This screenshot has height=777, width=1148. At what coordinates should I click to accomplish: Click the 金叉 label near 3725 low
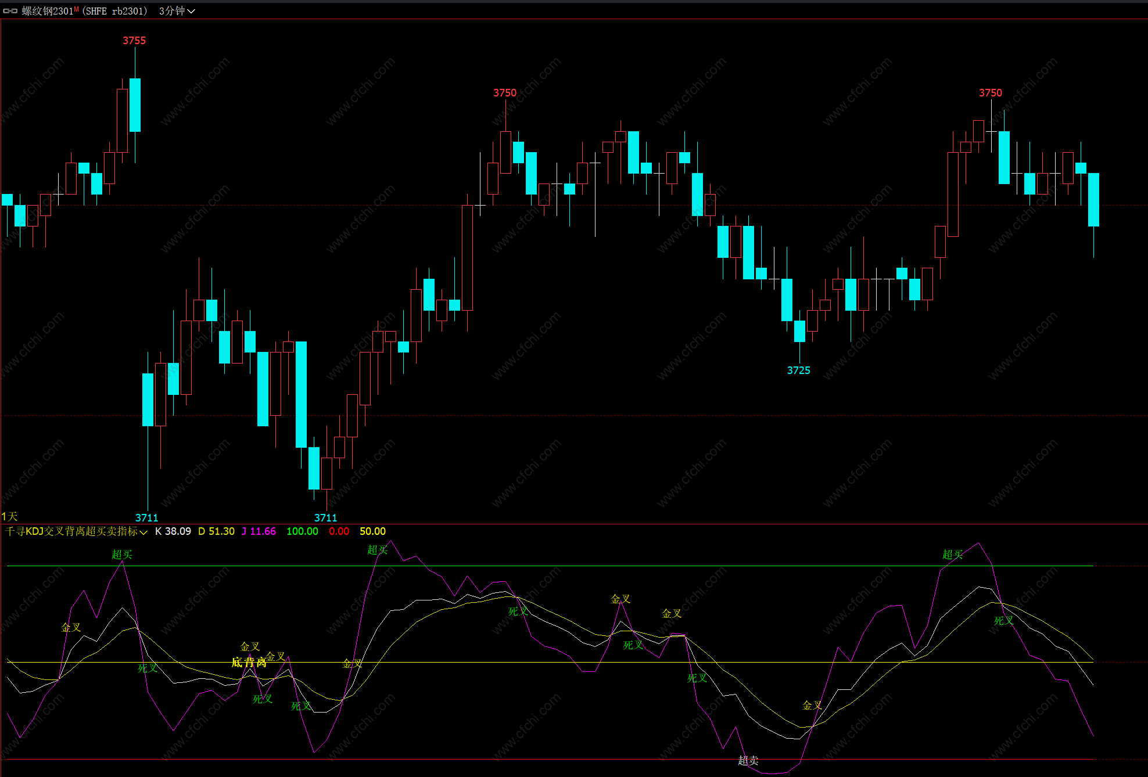click(x=812, y=705)
